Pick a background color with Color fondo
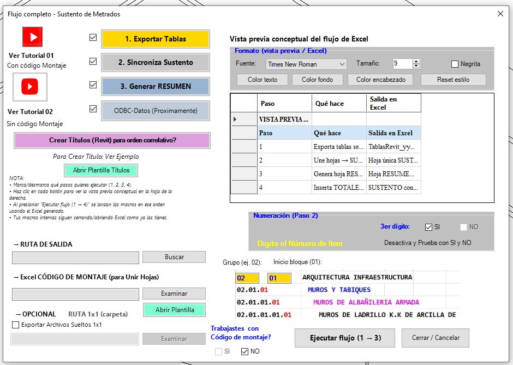 point(318,80)
